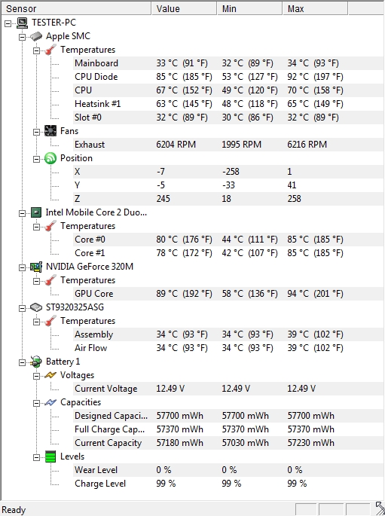Click the NVIDIA GeForce 320M graphics card icon
Image resolution: width=385 pixels, height=516 pixels.
(36, 267)
